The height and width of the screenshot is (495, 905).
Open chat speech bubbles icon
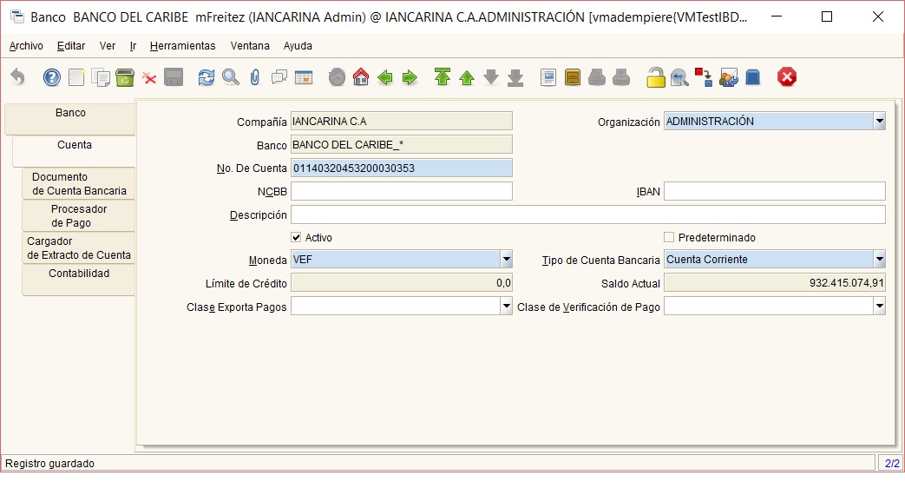tap(279, 76)
